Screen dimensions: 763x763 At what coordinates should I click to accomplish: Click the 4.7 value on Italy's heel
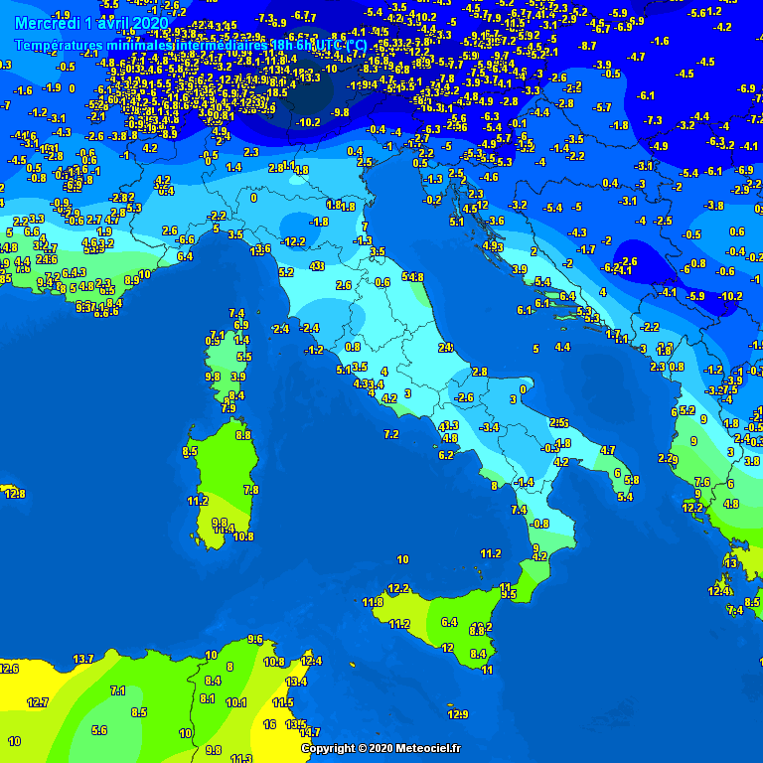(x=608, y=450)
